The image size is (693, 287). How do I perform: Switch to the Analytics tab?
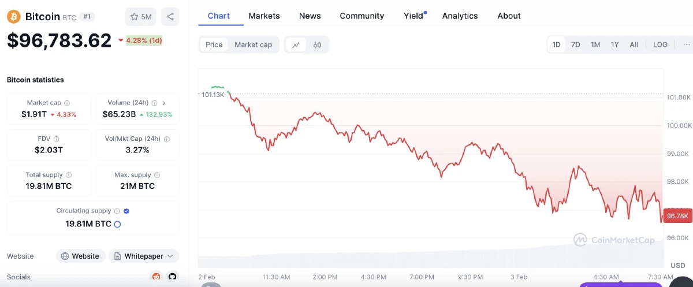460,16
